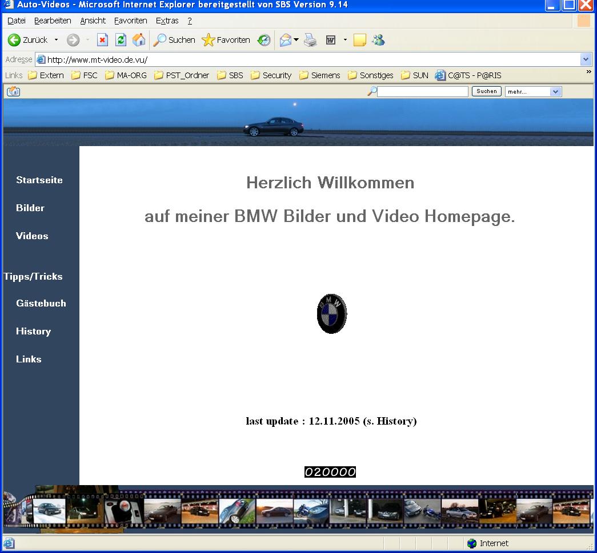The height and width of the screenshot is (553, 597).
Task: Open the Tipps/Tricks section
Action: click(33, 276)
